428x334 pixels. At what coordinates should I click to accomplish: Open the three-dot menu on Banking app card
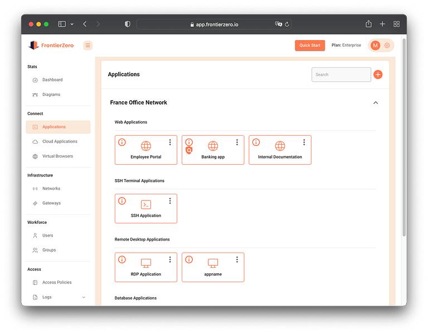(237, 142)
